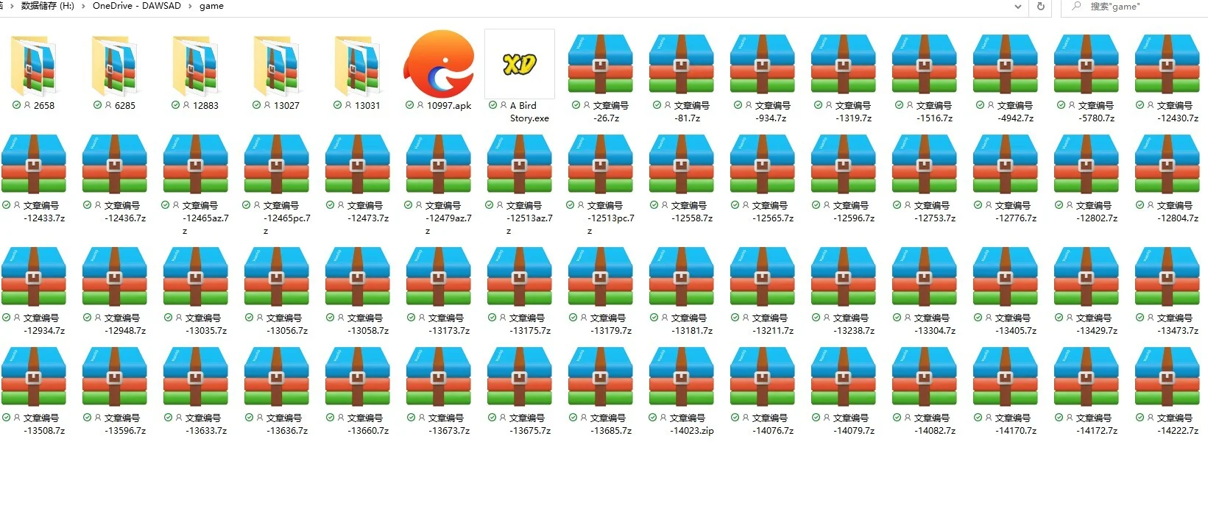Select the A Bird Story.exe icon
This screenshot has height=511, width=1208.
coord(520,64)
